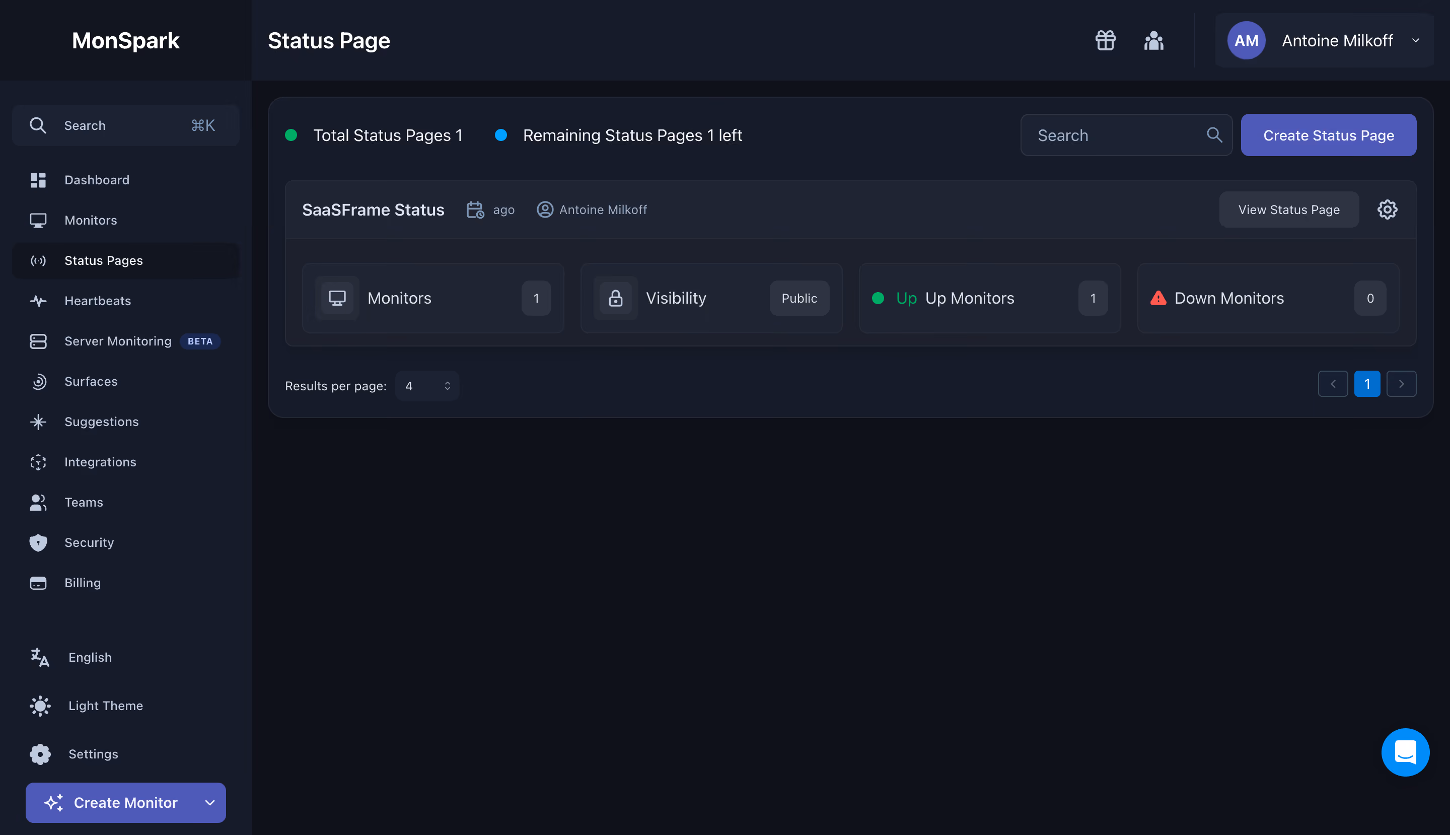Click the Integrations icon in sidebar
Screen dimensions: 1450x835
(38, 462)
